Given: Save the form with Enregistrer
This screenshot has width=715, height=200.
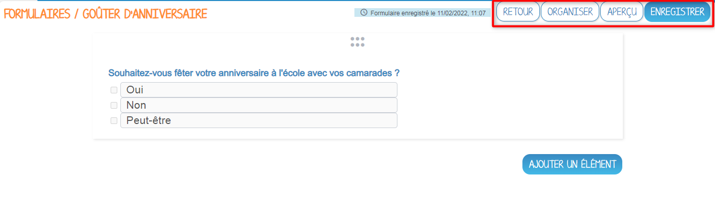Looking at the screenshot, I should point(677,12).
